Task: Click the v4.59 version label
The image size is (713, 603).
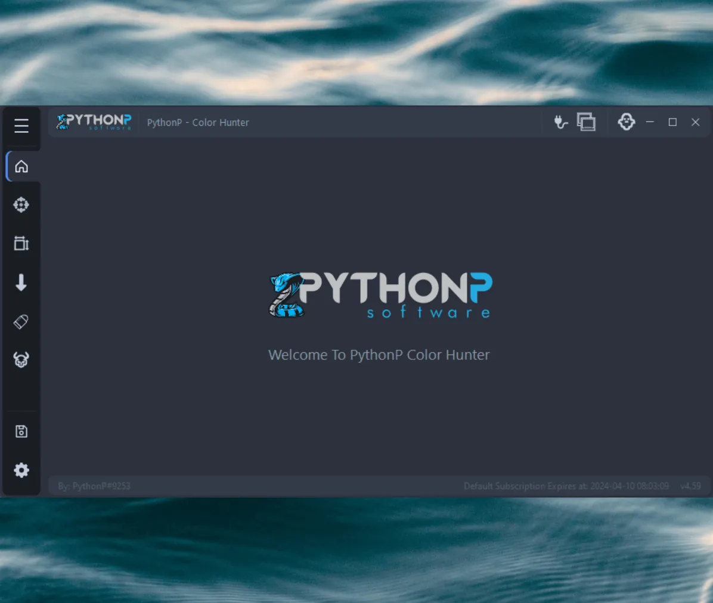Action: pyautogui.click(x=691, y=486)
